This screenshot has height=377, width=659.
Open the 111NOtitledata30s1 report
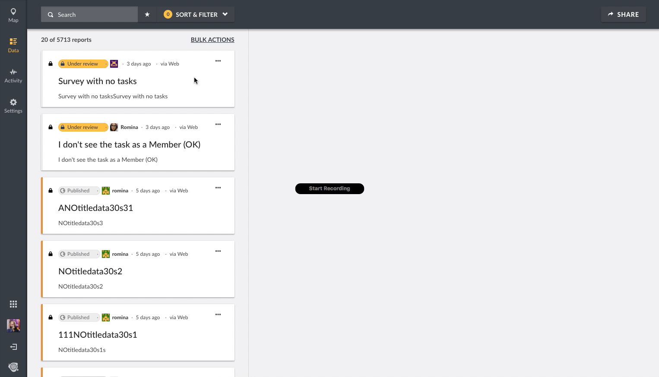tap(98, 335)
